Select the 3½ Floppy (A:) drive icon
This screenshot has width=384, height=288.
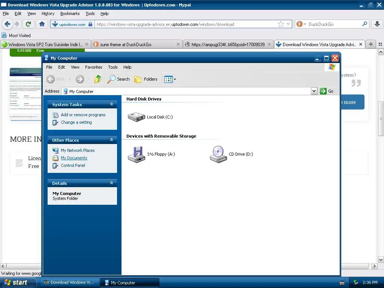tap(136, 154)
